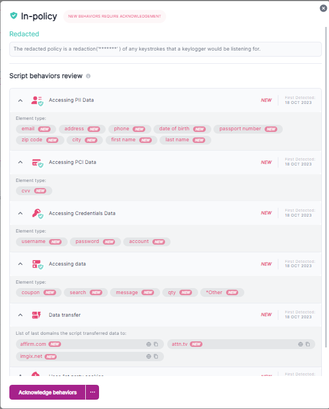The image size is (329, 409).
Task: Collapse the Accessing Credentials Data section
Action: [20, 213]
